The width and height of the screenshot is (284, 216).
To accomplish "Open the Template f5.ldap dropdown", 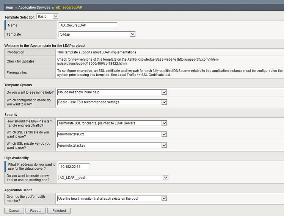I will tap(96, 34).
